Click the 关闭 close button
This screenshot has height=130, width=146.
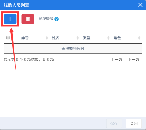(134, 123)
